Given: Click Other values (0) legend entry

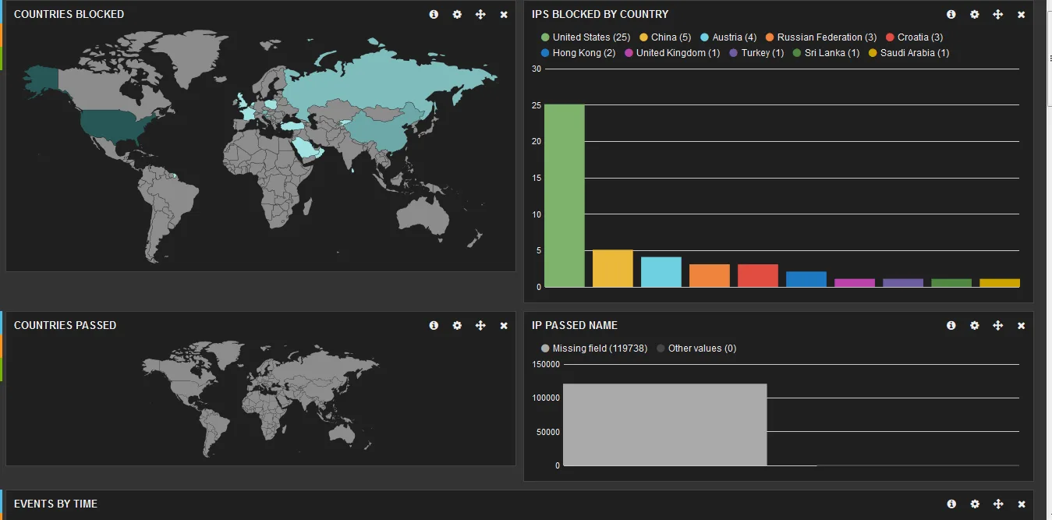Looking at the screenshot, I should coord(696,348).
